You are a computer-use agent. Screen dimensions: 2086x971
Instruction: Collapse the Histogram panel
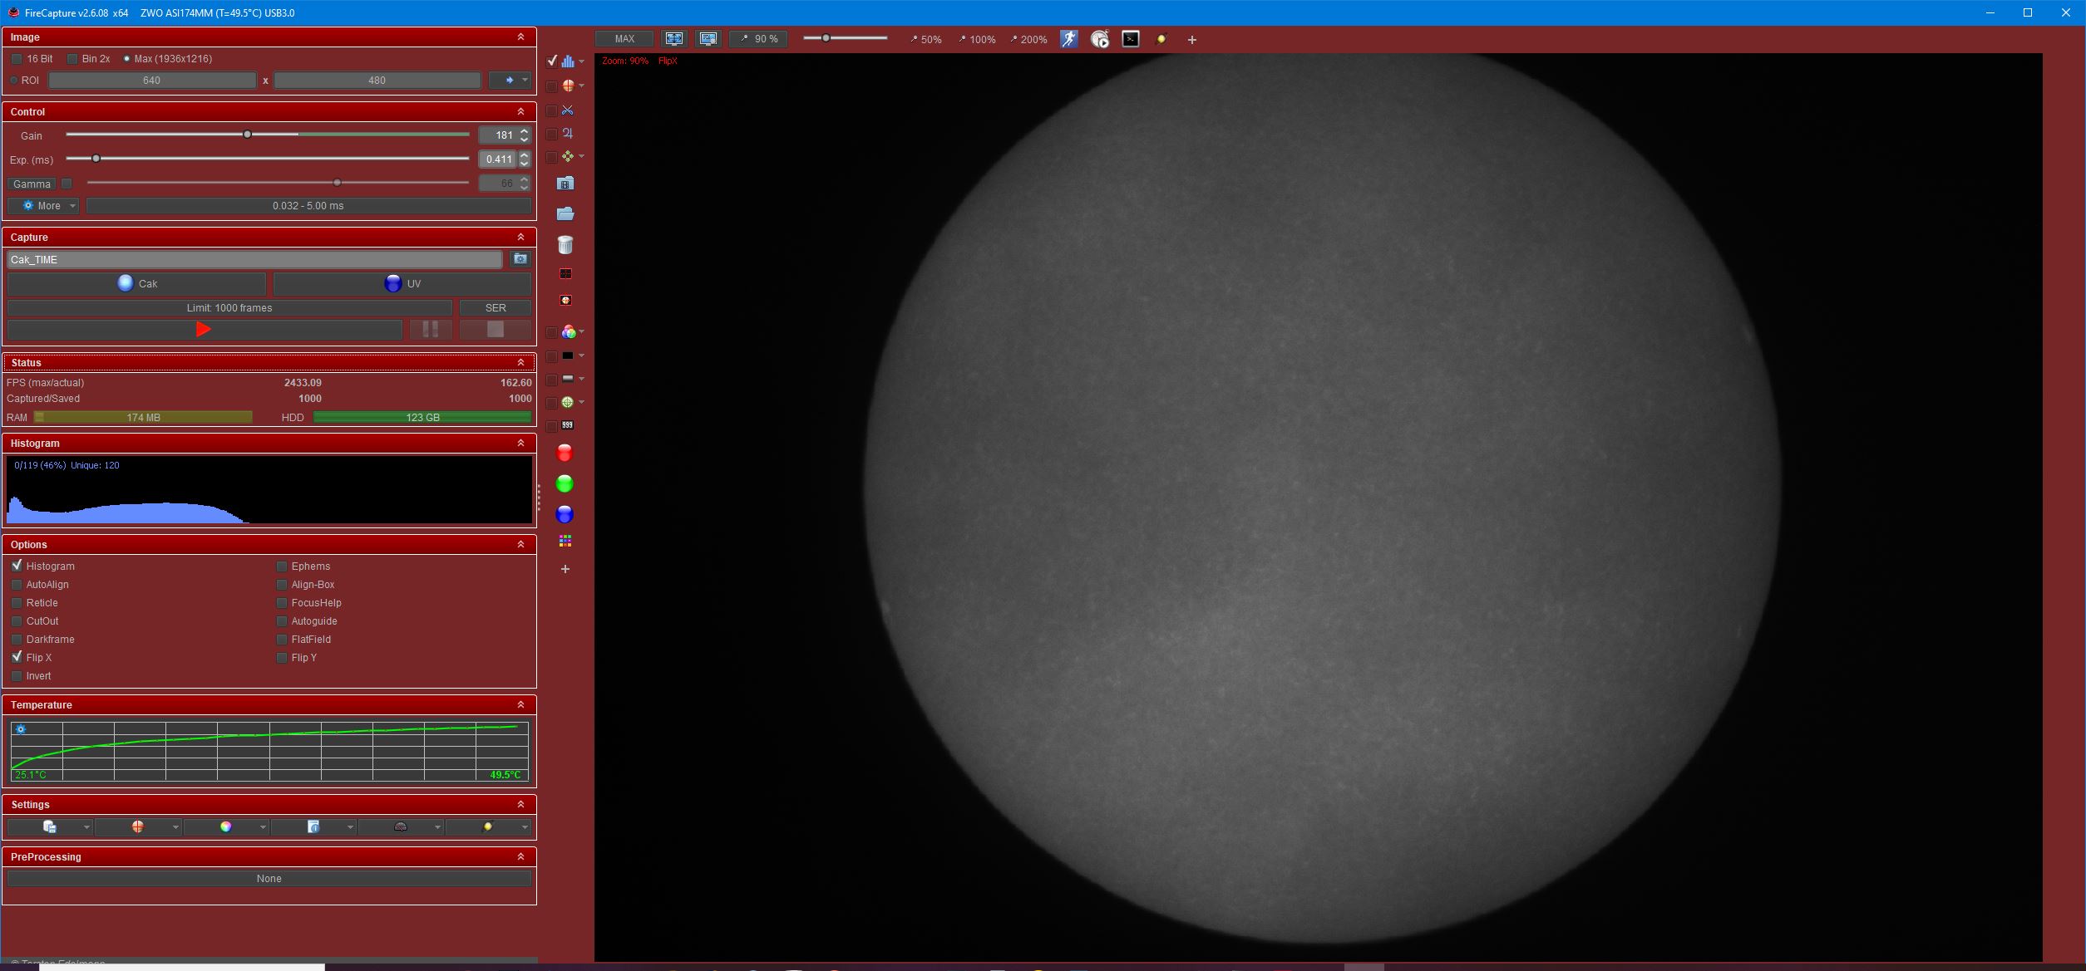521,443
